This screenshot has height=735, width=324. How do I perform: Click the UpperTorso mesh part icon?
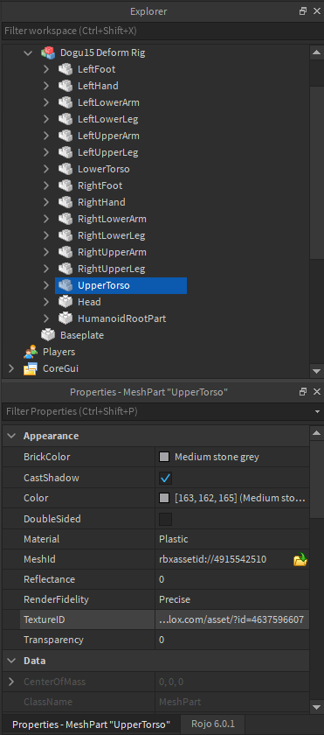coord(65,285)
